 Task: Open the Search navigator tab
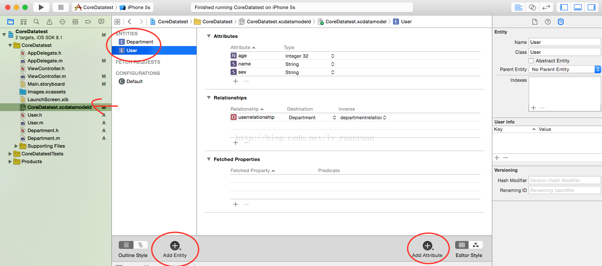[x=36, y=22]
